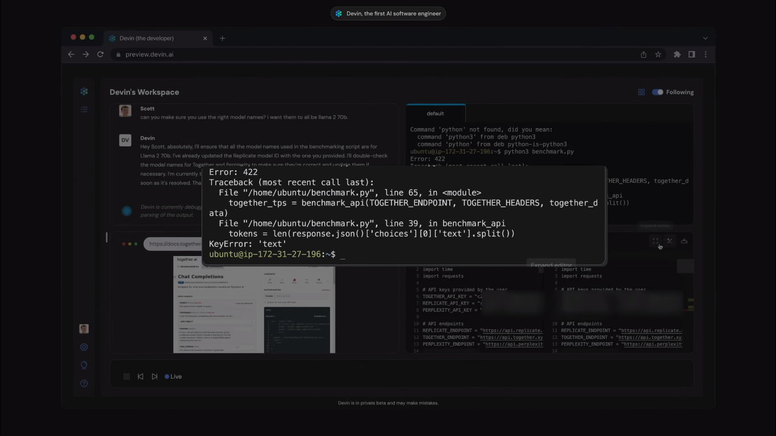This screenshot has width=776, height=436.
Task: Click the Expand editor icon
Action: pos(656,241)
